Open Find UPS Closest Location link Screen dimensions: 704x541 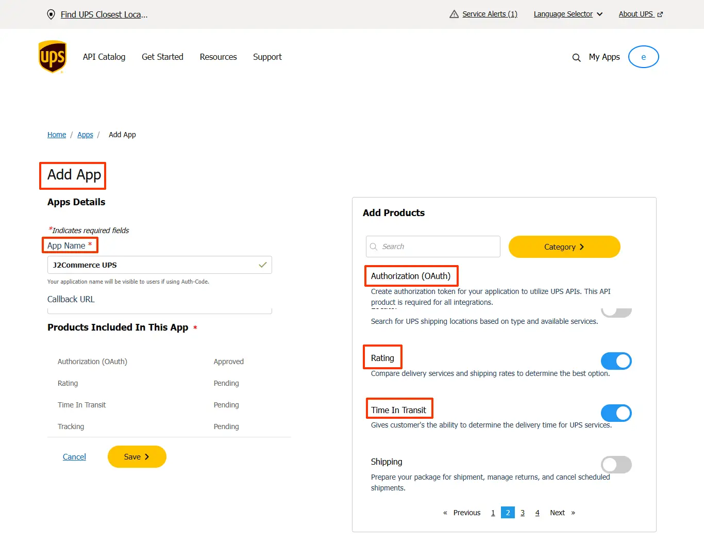(x=104, y=14)
